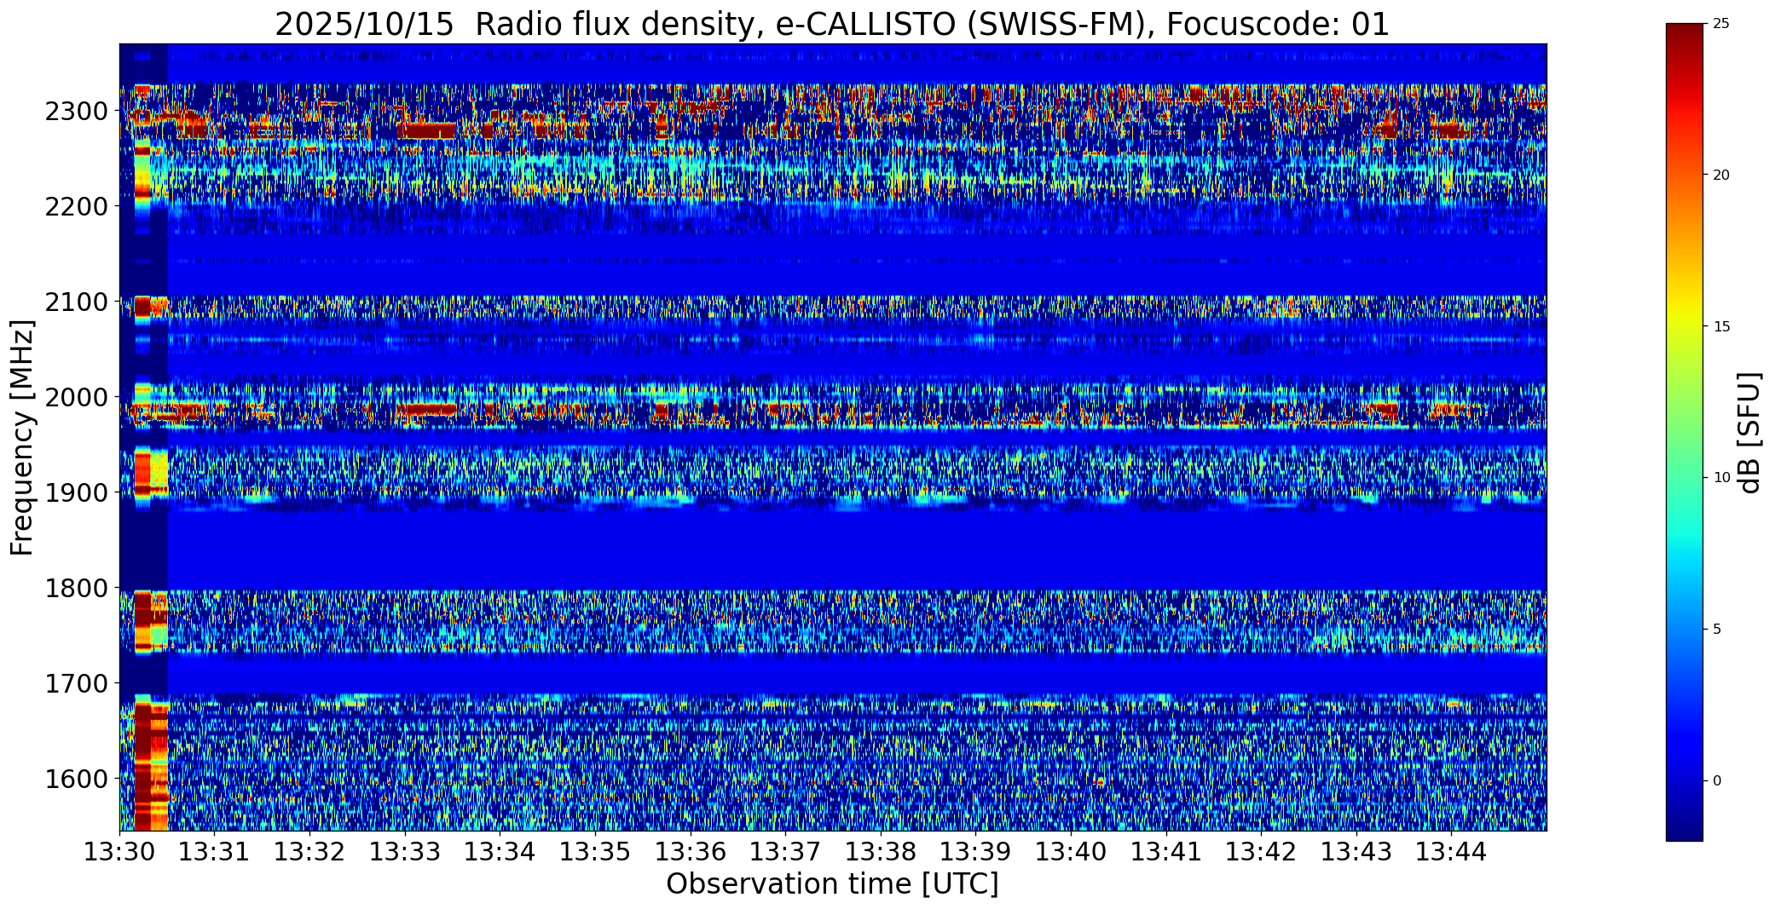Image resolution: width=1775 pixels, height=909 pixels.
Task: Select the 13:31 time tick label
Action: click(215, 851)
